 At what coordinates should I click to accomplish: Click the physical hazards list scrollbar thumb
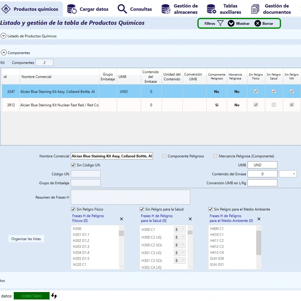[x=121, y=233]
